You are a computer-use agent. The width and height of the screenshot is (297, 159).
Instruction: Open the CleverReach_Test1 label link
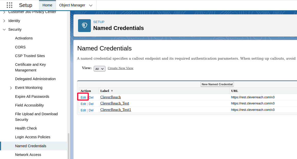(116, 110)
